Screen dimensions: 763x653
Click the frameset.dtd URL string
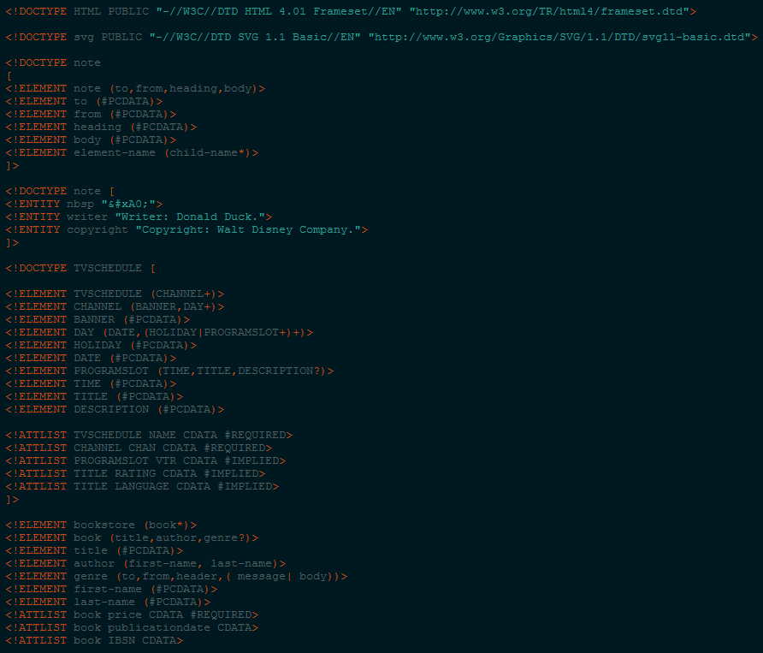pyautogui.click(x=550, y=11)
